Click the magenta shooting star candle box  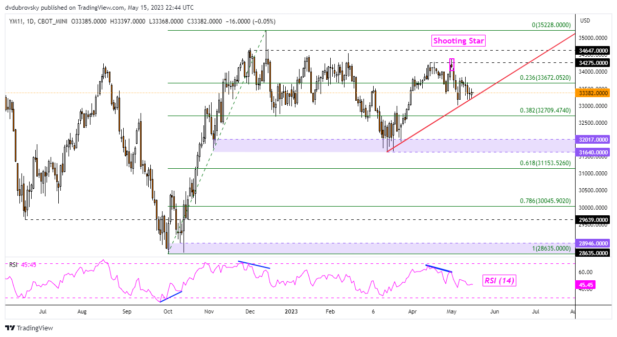452,65
